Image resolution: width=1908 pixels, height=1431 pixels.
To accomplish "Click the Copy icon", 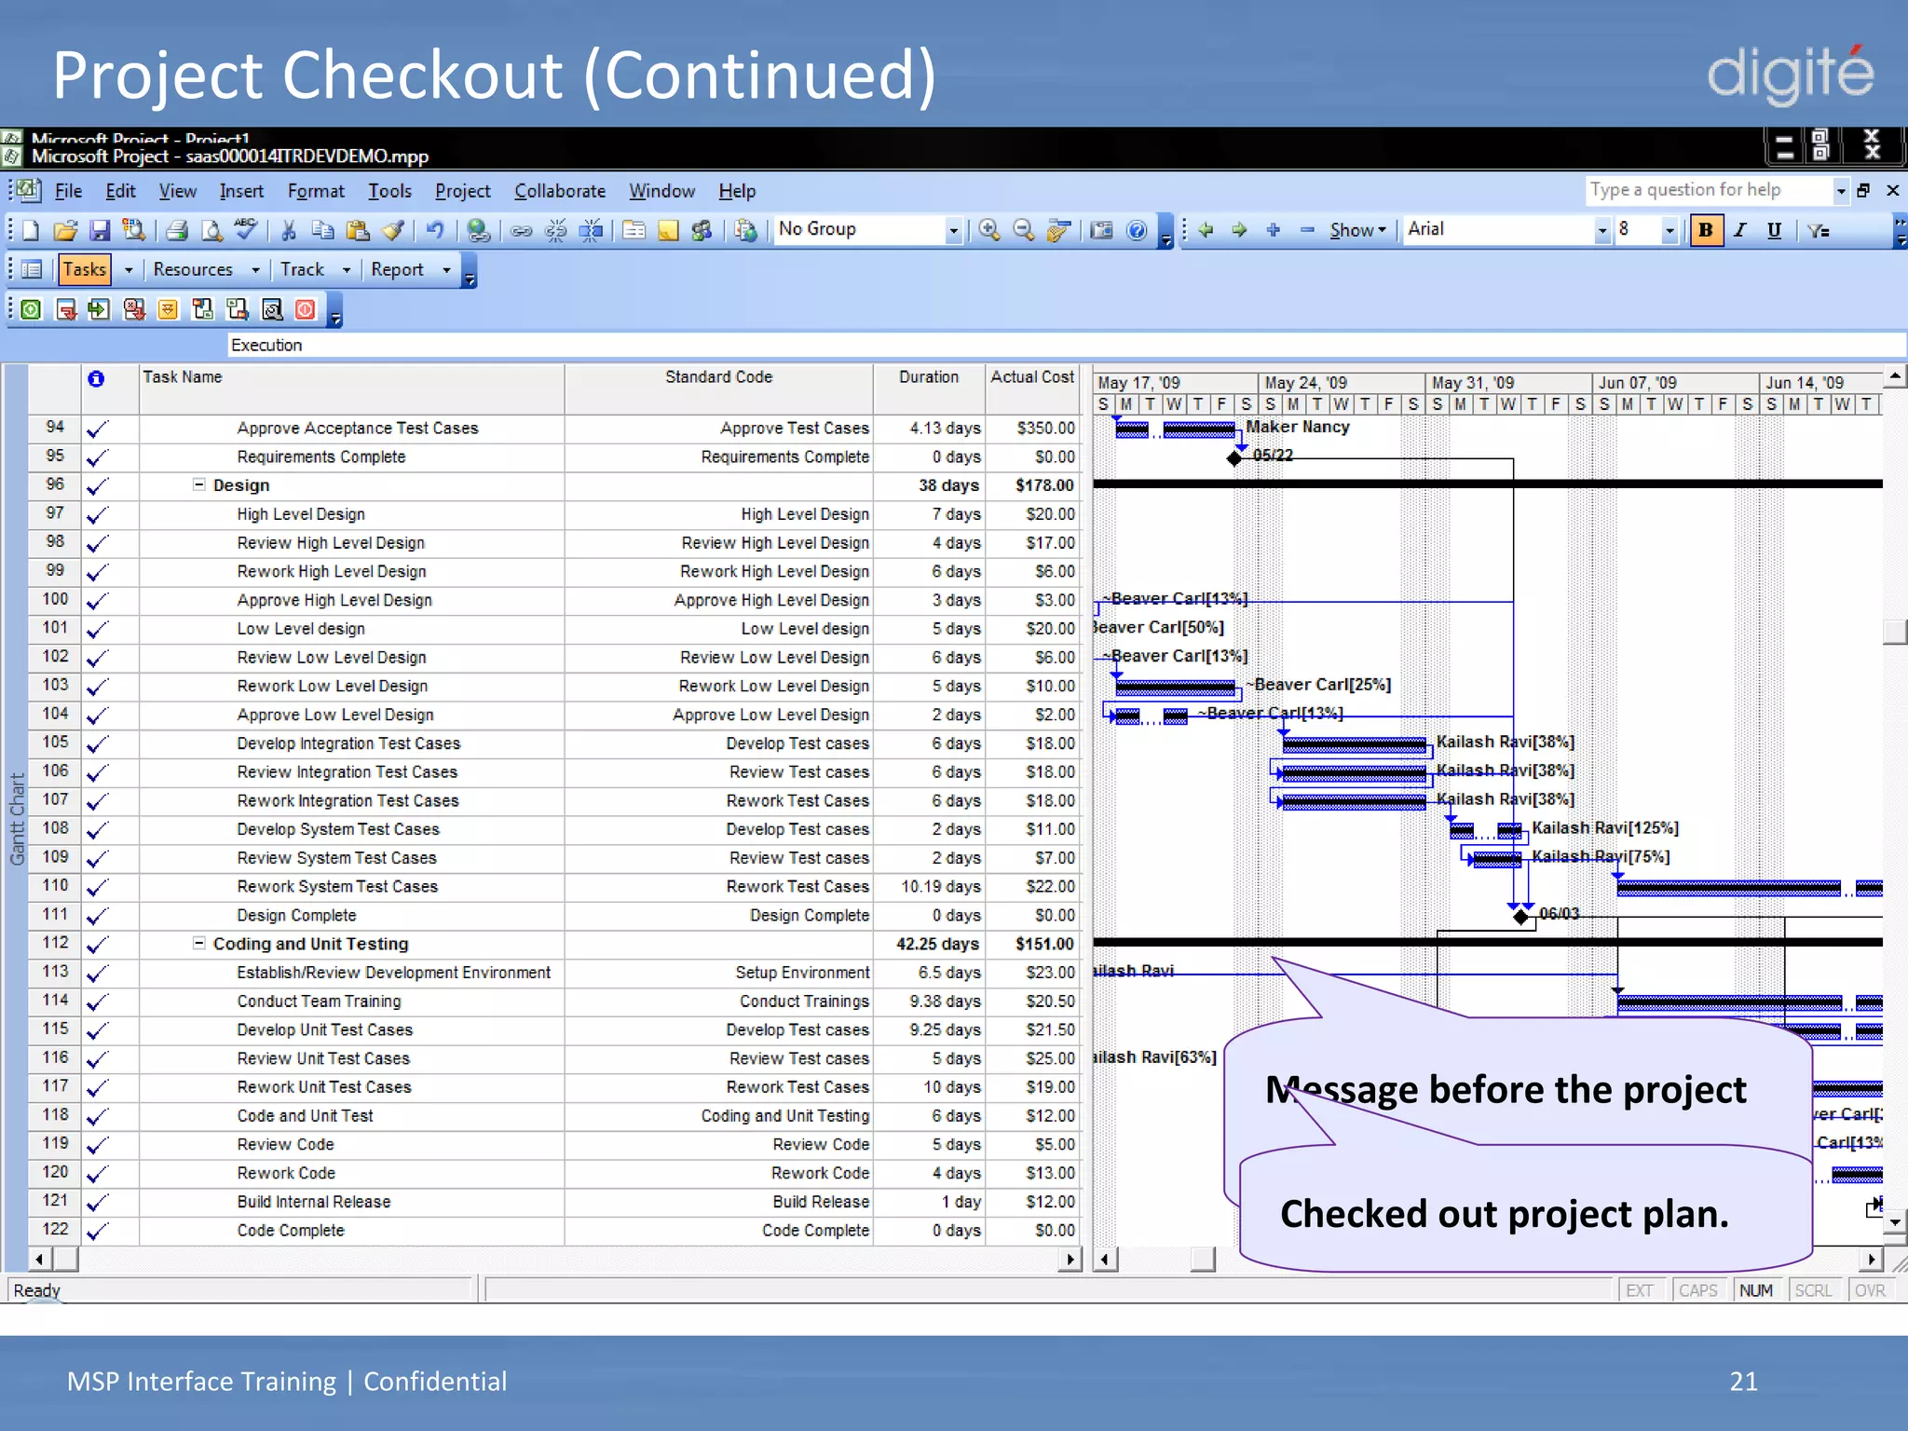I will coord(323,230).
